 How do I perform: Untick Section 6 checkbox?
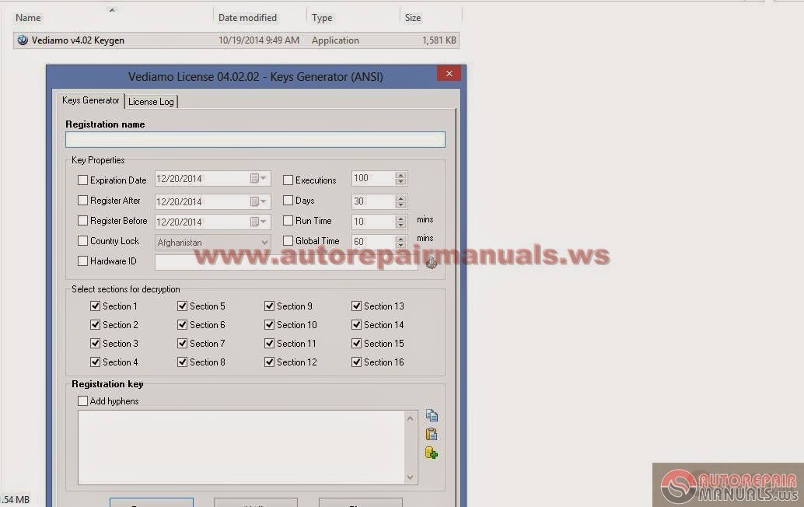pyautogui.click(x=182, y=324)
